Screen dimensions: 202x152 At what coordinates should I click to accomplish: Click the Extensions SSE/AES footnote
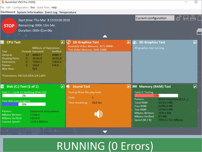[x=24, y=75]
